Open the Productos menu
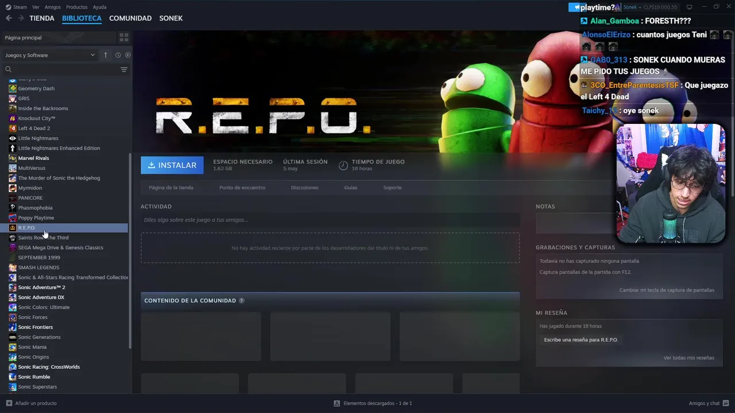This screenshot has height=413, width=735. click(x=77, y=7)
